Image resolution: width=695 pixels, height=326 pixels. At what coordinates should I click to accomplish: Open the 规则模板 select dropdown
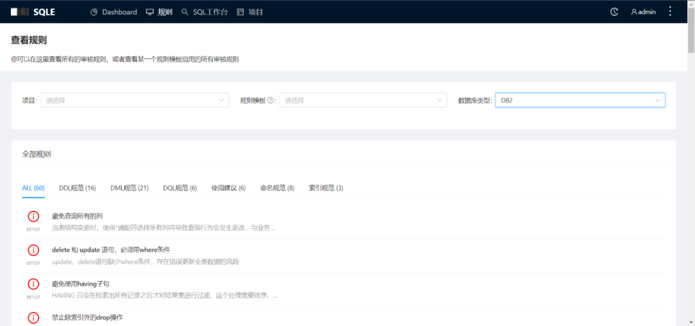(x=363, y=100)
